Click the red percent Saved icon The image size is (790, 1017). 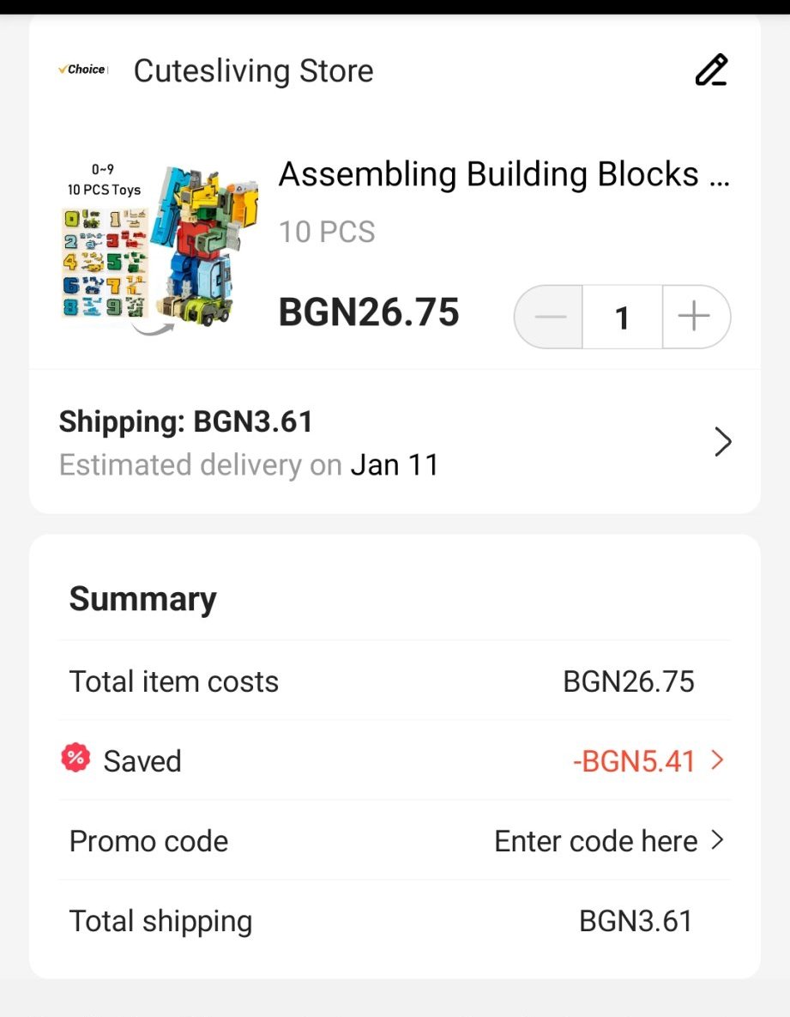click(x=75, y=759)
